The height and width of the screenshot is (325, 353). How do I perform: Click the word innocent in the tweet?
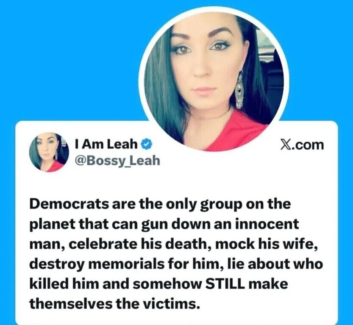(x=267, y=224)
